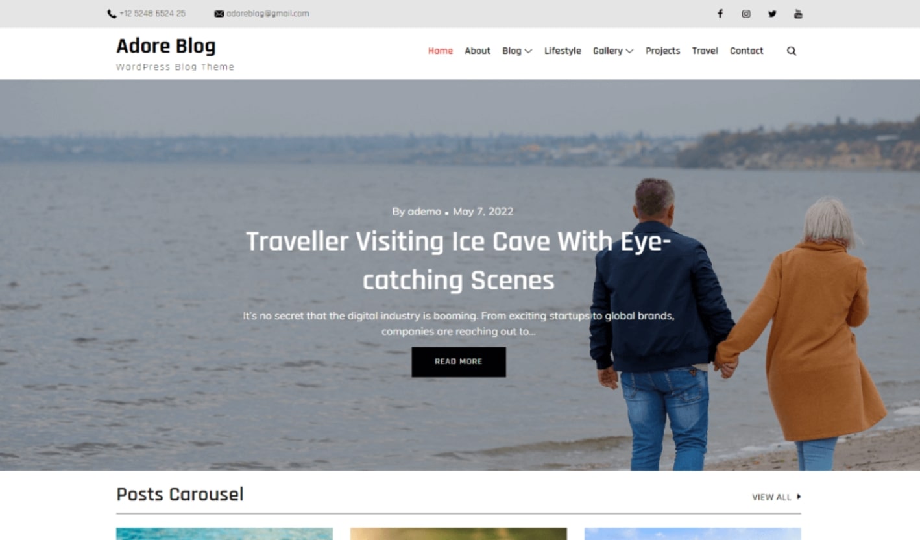This screenshot has height=540, width=920.
Task: Click the arrow beside View All
Action: click(x=799, y=497)
